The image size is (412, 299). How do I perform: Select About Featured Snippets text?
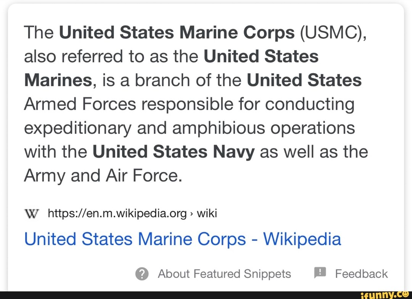click(x=224, y=273)
